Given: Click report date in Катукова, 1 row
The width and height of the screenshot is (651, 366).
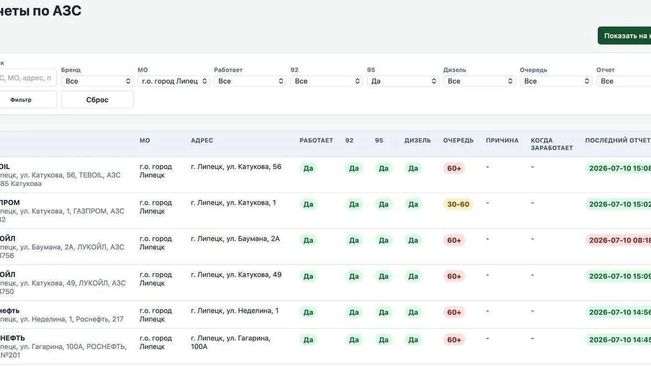Looking at the screenshot, I should coord(618,204).
